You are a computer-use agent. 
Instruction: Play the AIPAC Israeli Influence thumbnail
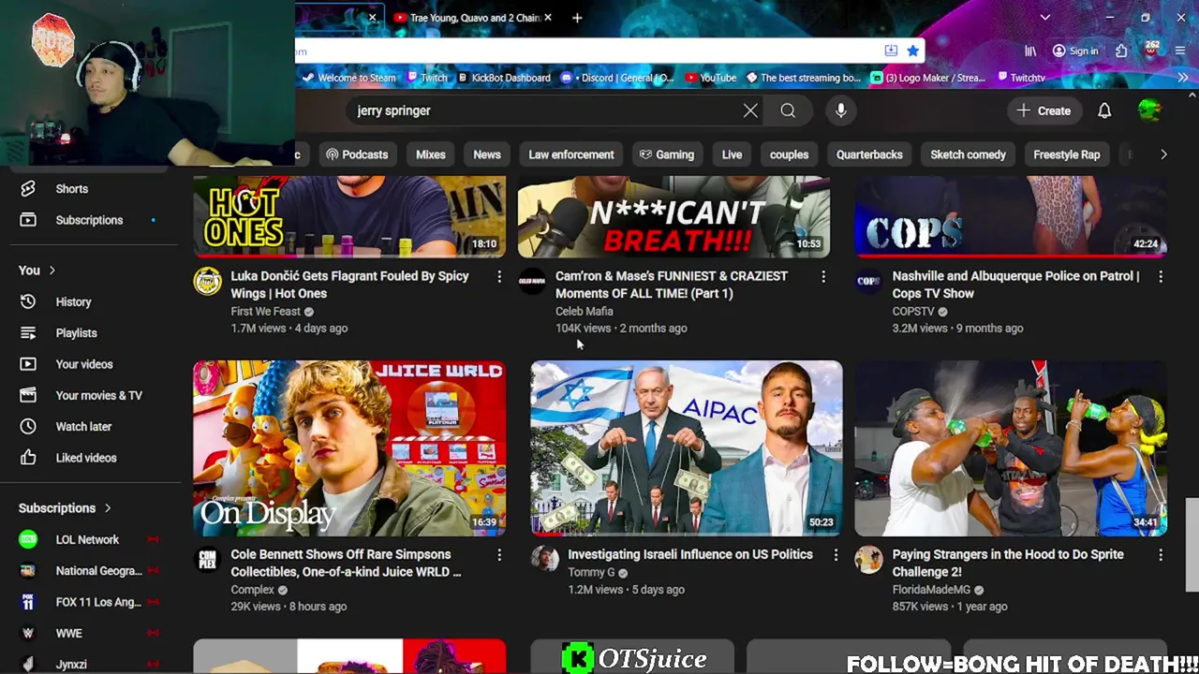[x=687, y=448]
